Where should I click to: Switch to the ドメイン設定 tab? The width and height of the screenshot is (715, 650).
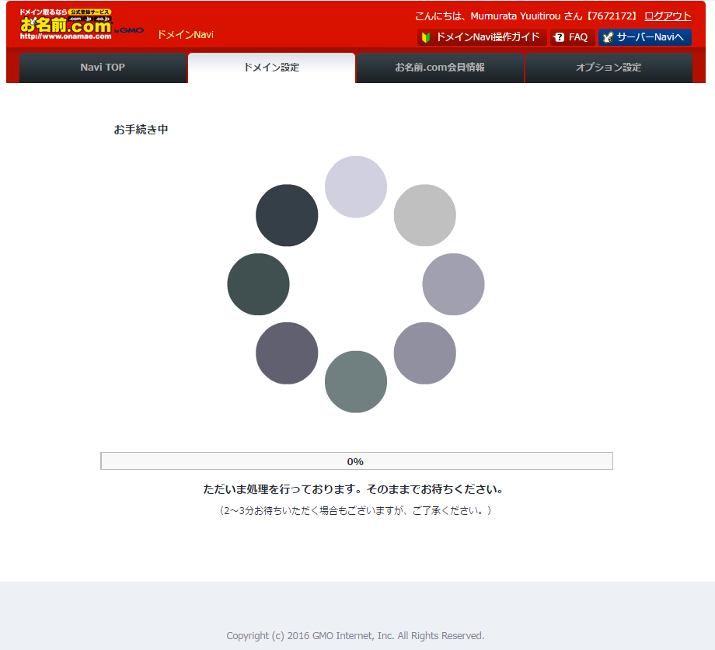pos(271,68)
